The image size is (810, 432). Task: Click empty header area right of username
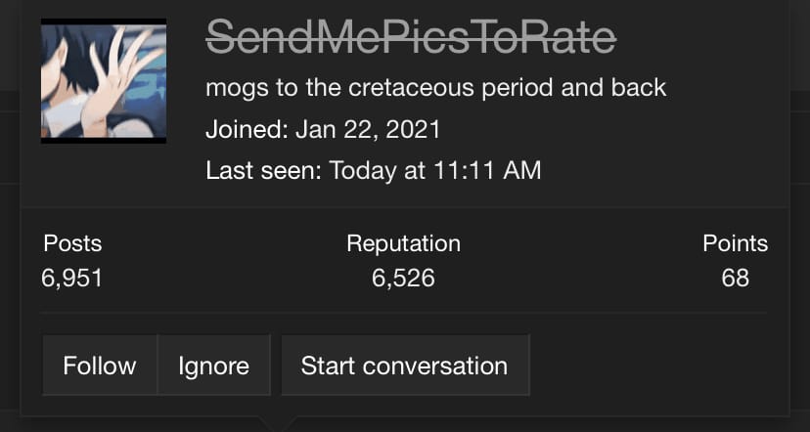point(702,38)
